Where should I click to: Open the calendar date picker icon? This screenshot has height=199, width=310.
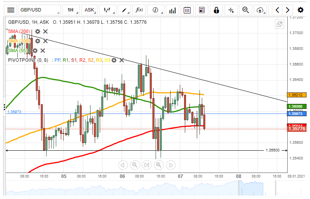pos(187,10)
